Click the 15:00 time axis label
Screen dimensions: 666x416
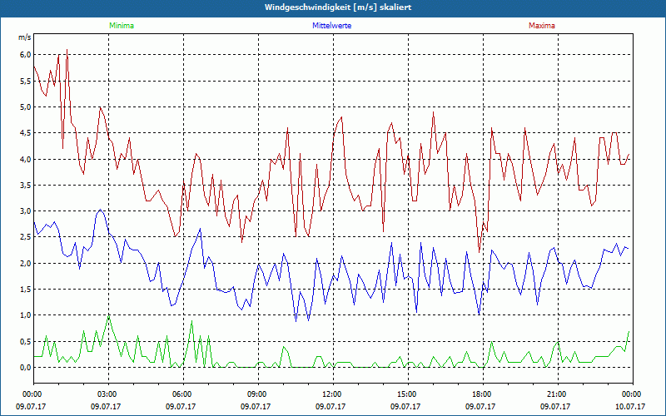(x=408, y=394)
